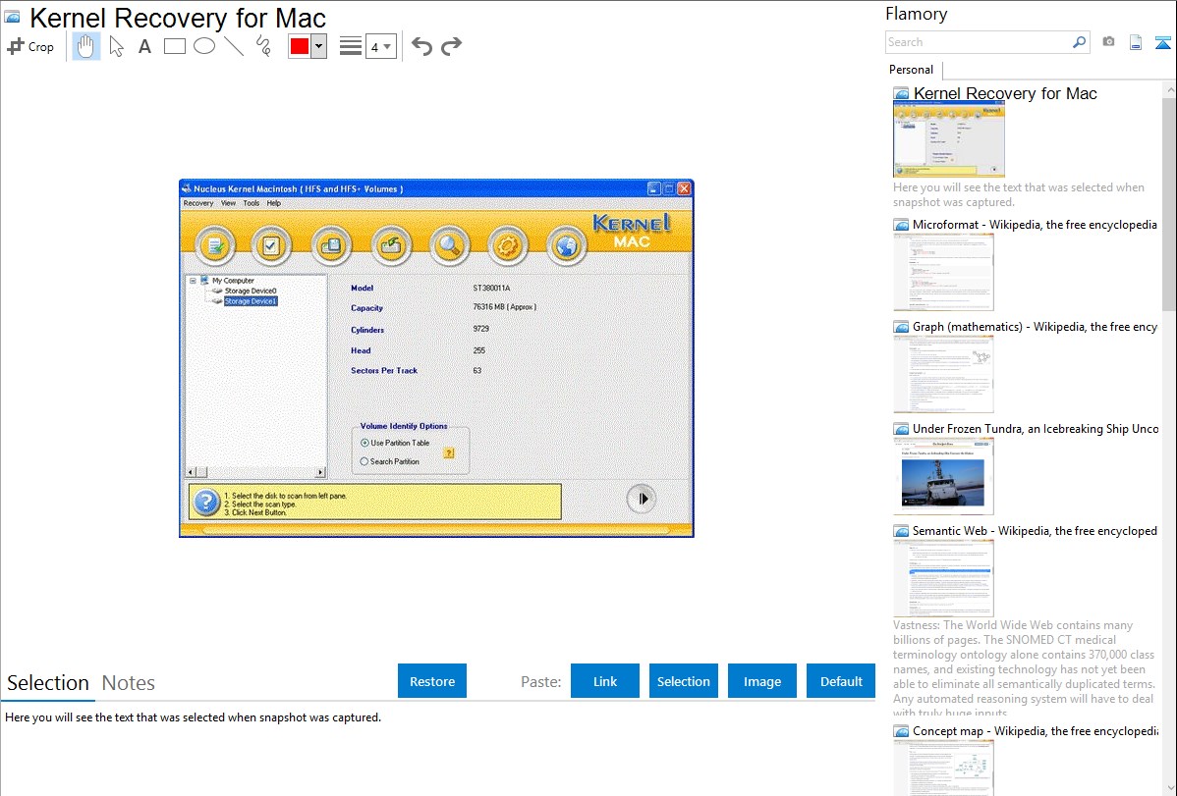Collapse the My Computer tree node
The height and width of the screenshot is (796, 1177).
(x=193, y=281)
